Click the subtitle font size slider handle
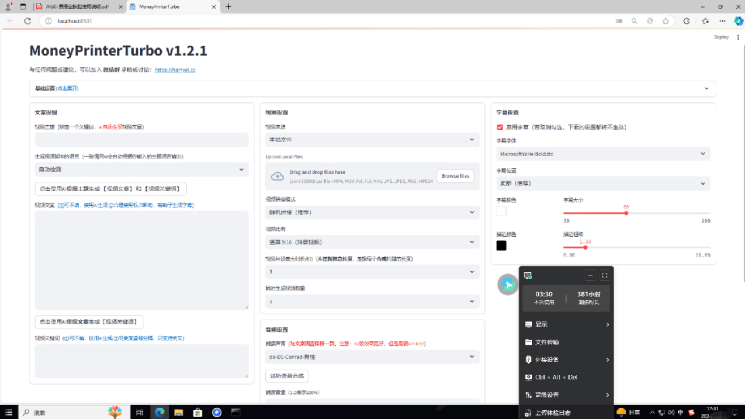This screenshot has height=419, width=745. coord(626,213)
